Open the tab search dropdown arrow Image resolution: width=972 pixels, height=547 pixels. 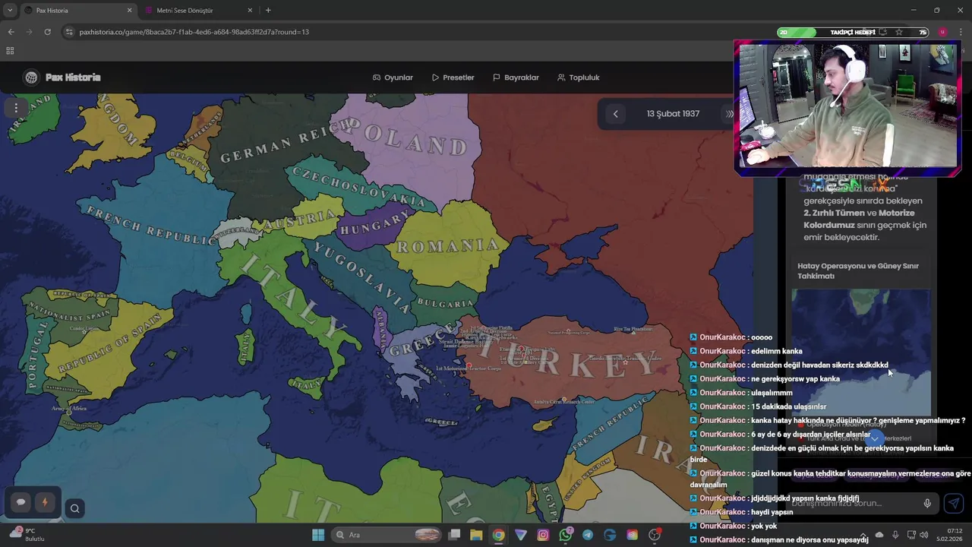click(10, 11)
